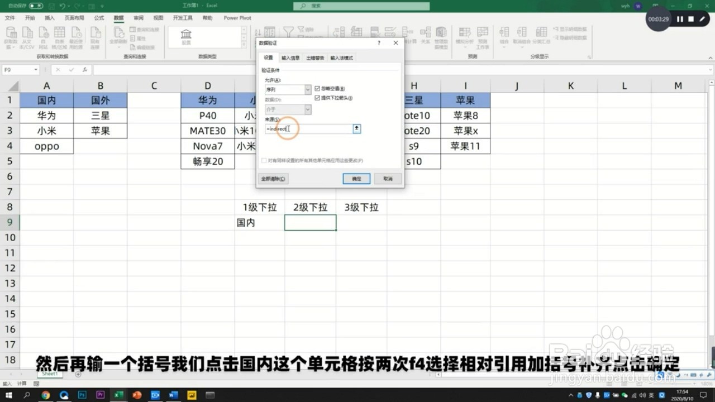The image size is (715, 402).
Task: Click the 确定 (OK) button
Action: (356, 179)
